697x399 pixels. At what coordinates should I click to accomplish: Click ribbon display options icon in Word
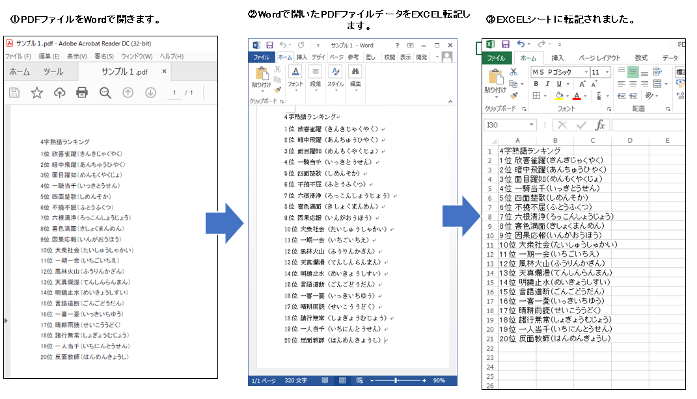point(410,45)
